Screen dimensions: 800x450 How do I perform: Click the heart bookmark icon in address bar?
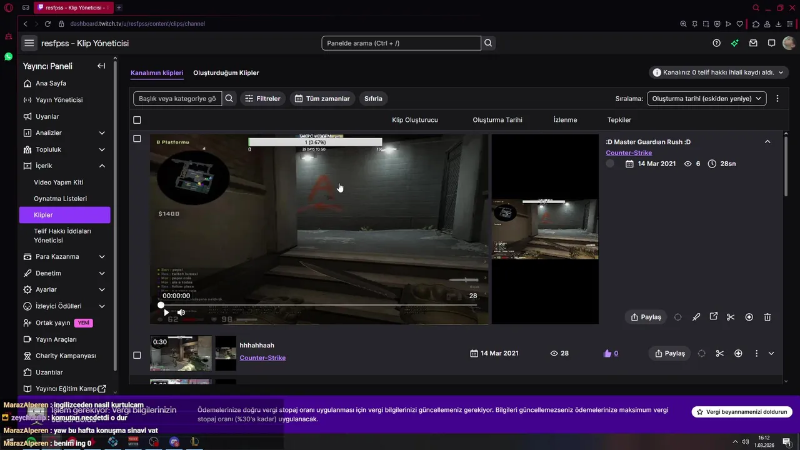pyautogui.click(x=739, y=24)
